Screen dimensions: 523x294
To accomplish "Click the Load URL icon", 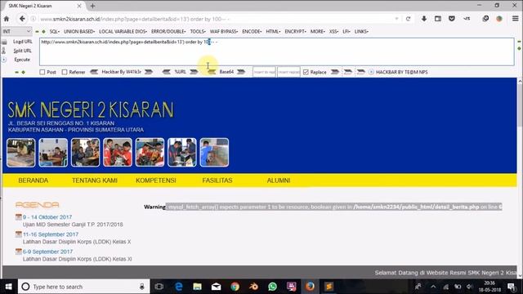I will [4, 42].
